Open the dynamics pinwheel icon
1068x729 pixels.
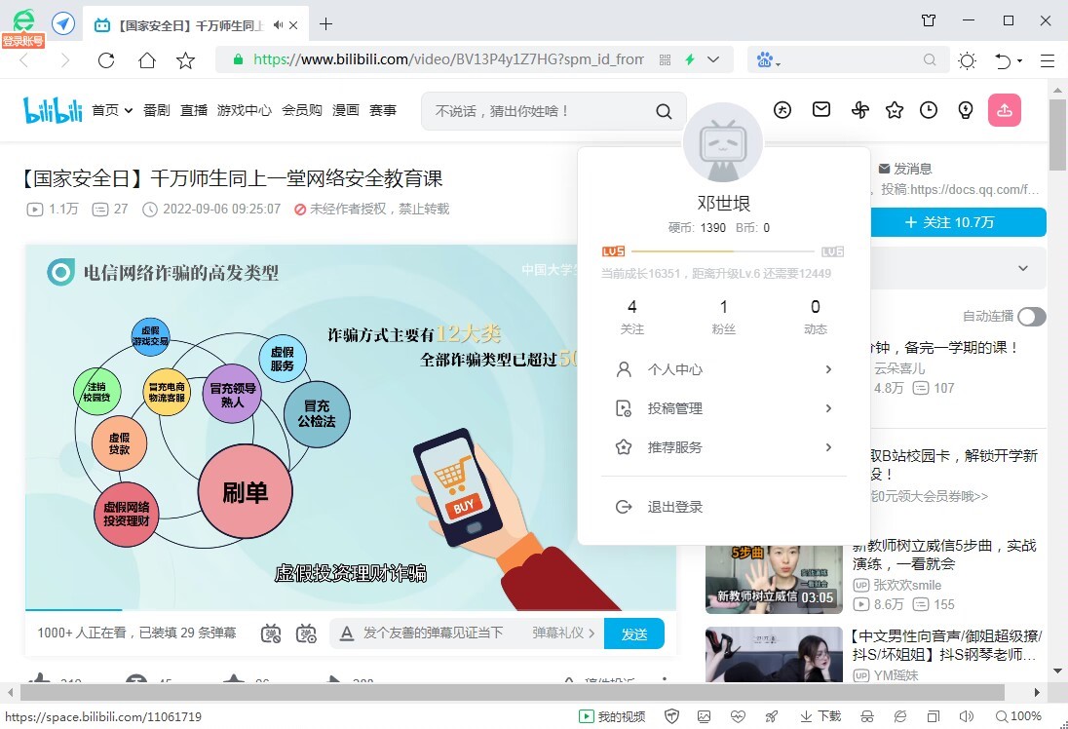(x=858, y=110)
